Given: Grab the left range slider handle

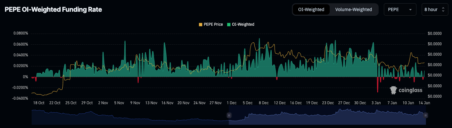Looking at the screenshot, I should pos(229,115).
